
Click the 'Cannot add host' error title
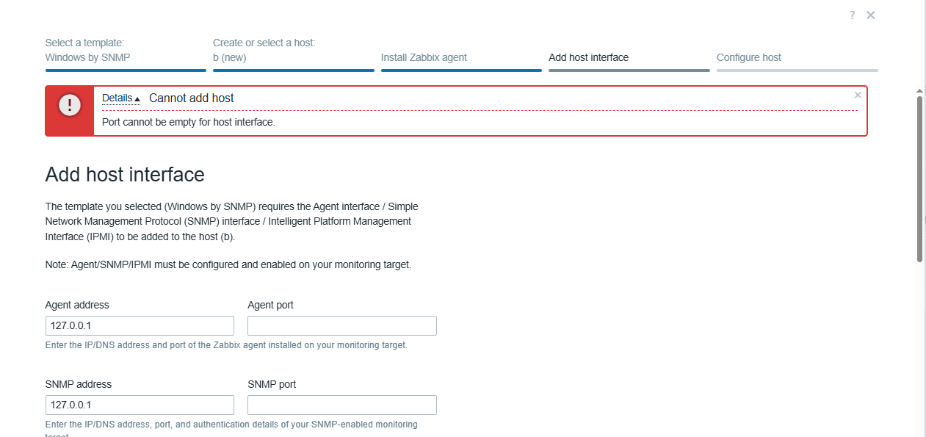192,98
